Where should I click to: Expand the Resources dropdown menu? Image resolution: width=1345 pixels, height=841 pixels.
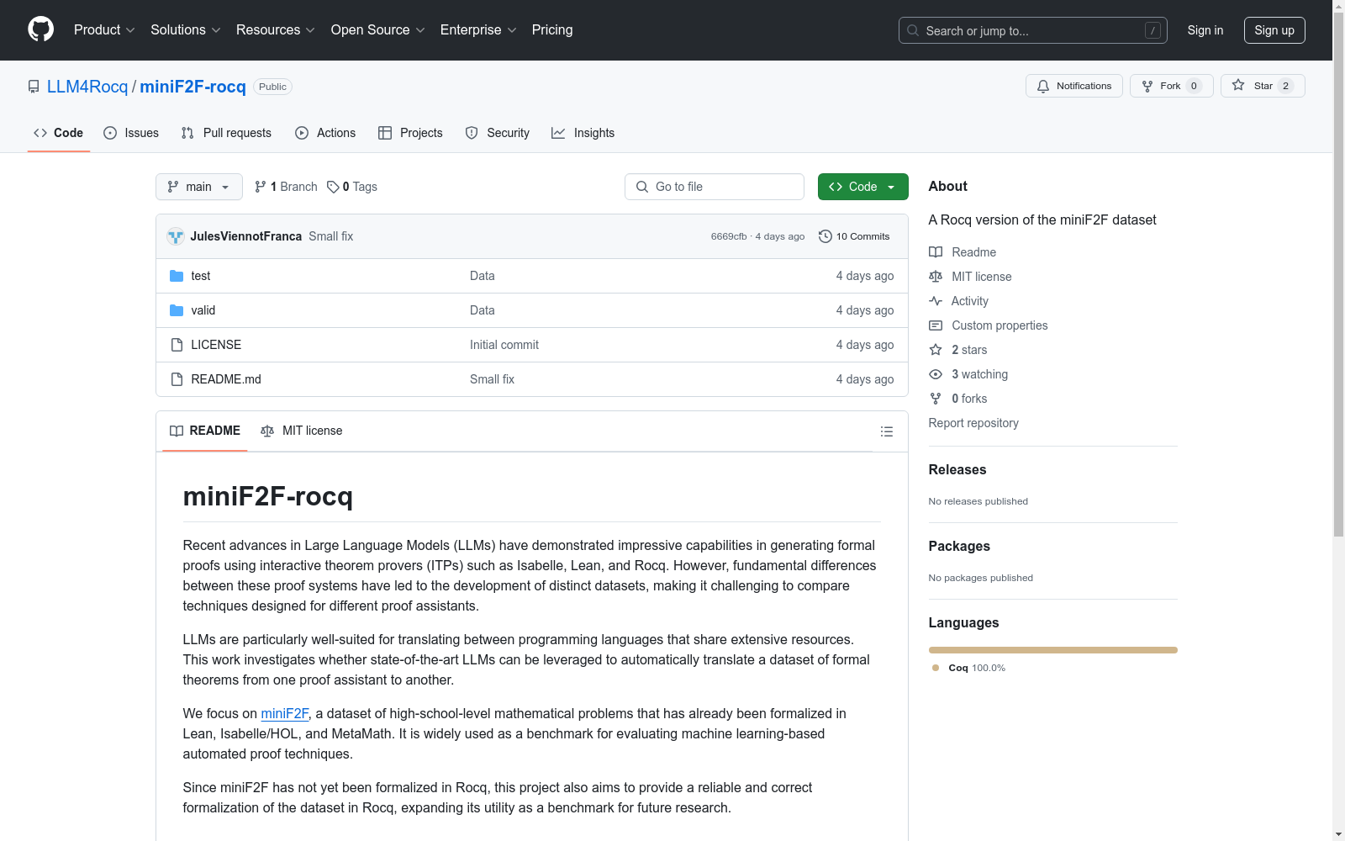pos(276,30)
